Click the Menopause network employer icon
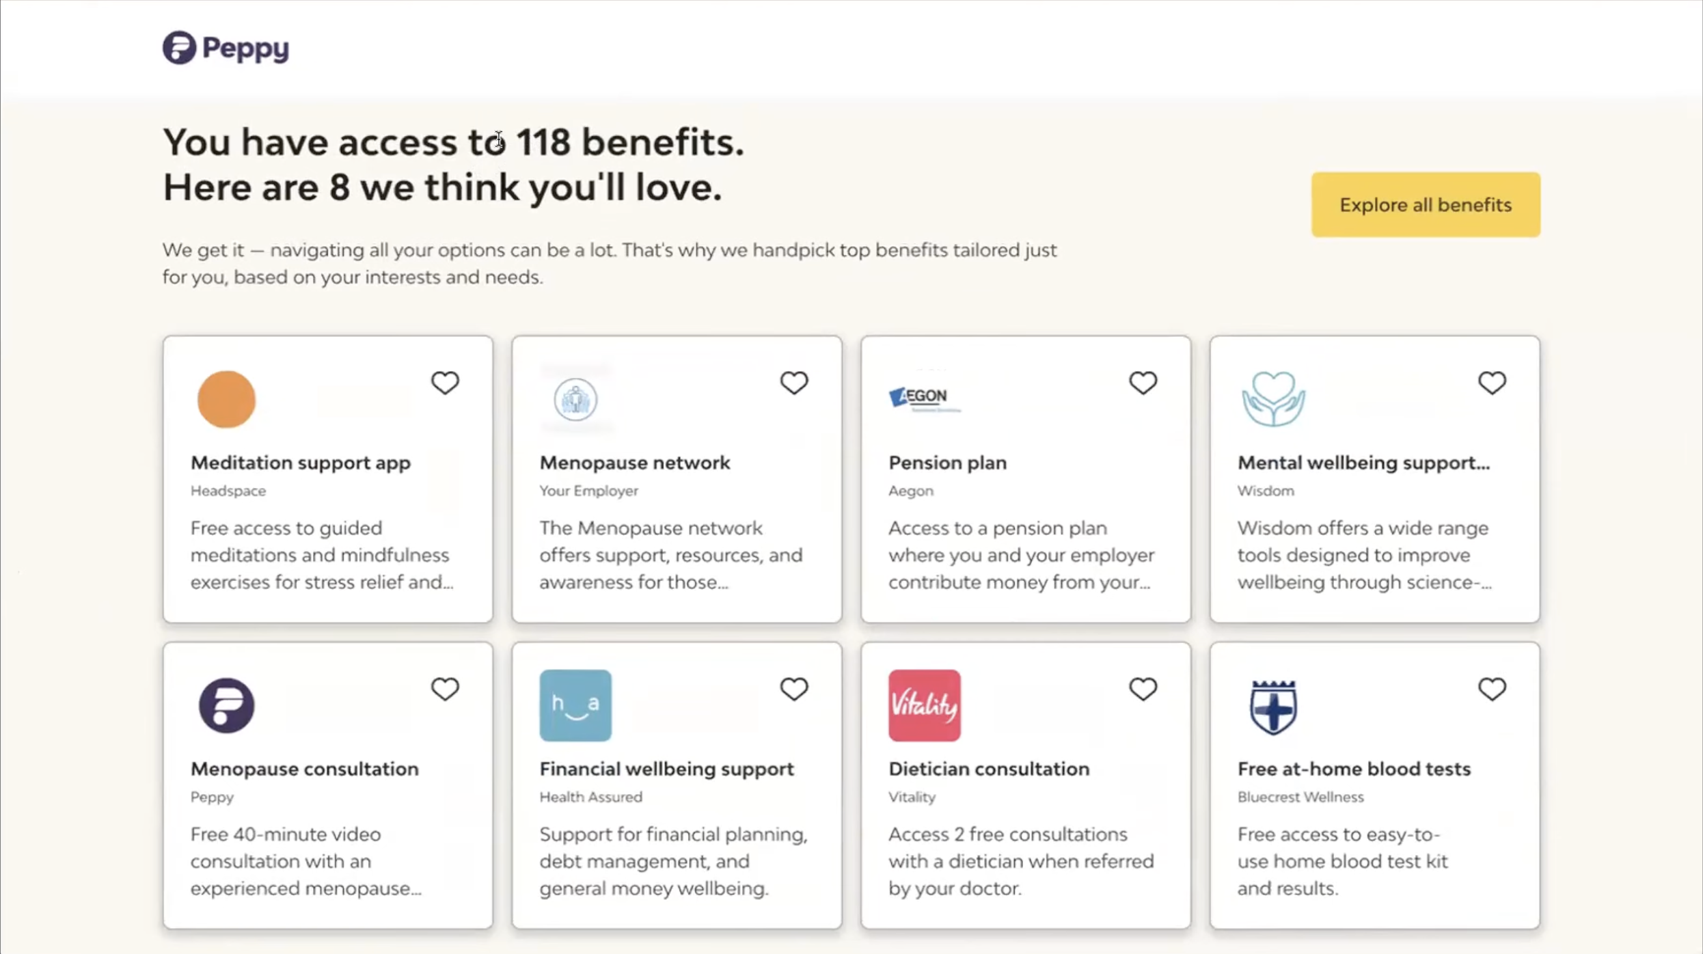This screenshot has width=1703, height=954. pos(575,399)
